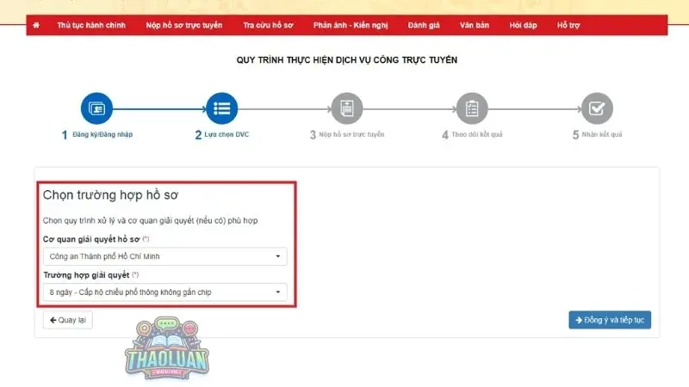Click Quay lại back button

[x=68, y=320]
